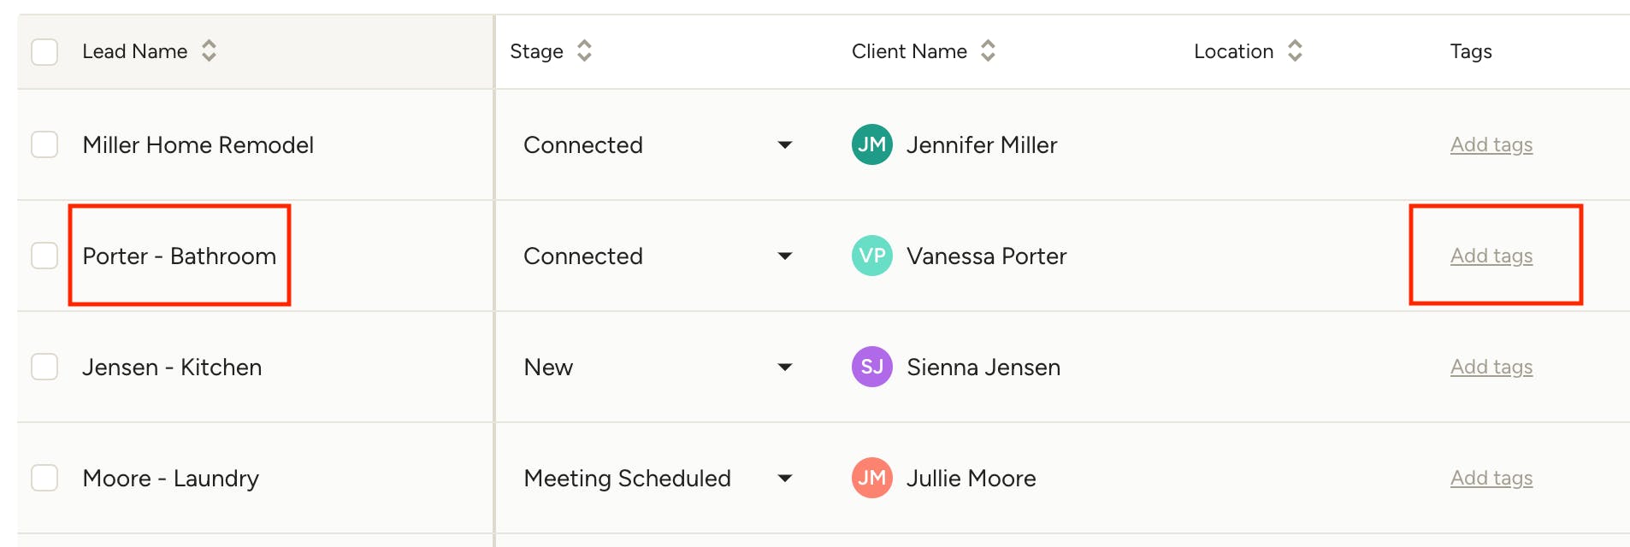Select the Jensen - Kitchen row checkbox
This screenshot has height=547, width=1630.
tap(44, 367)
